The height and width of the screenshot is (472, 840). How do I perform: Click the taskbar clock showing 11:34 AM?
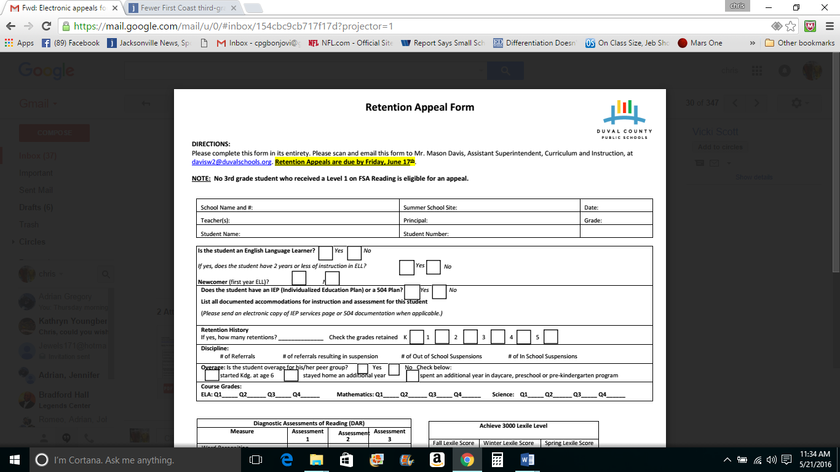[x=815, y=460]
